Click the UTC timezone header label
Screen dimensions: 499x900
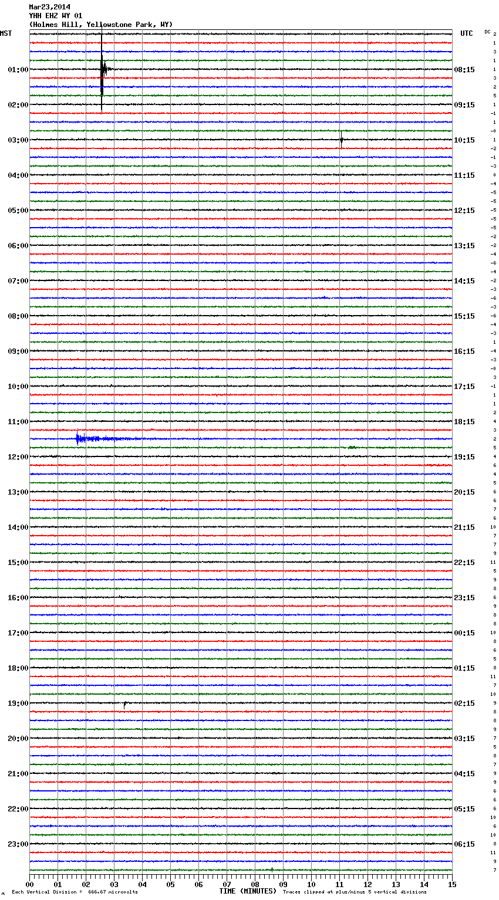tap(467, 33)
